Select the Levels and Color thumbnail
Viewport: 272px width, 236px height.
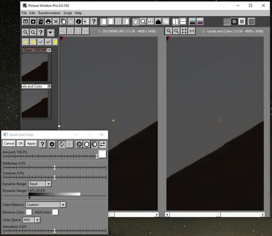[x=35, y=103]
